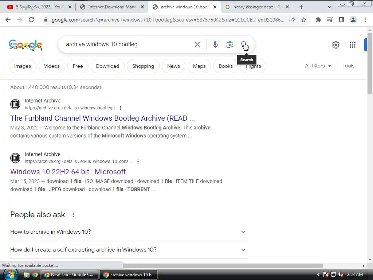Viewport: 373px width, 280px height.
Task: Click the browser forward arrow
Action: coord(20,20)
